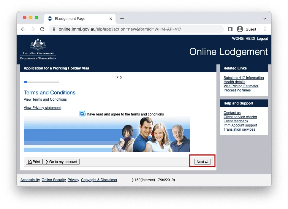The image size is (288, 209).
Task: Click the Contact us link
Action: (x=232, y=113)
